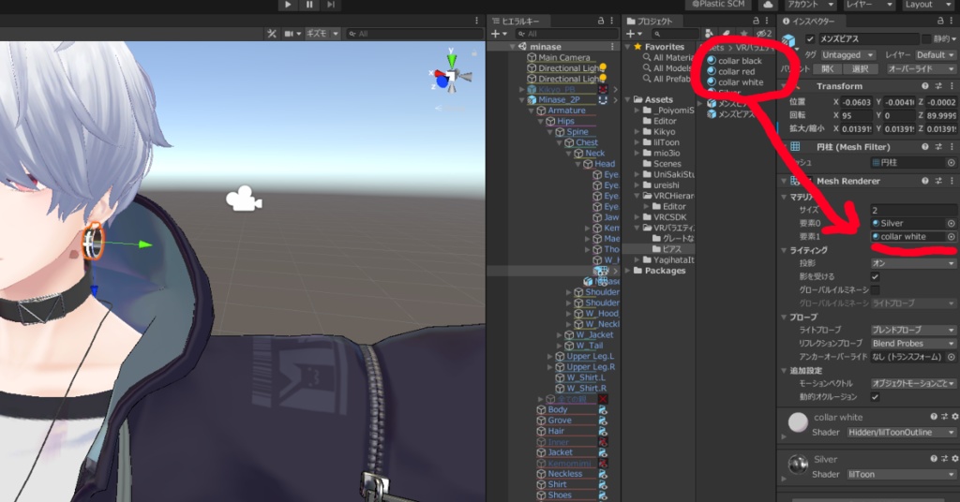Open 投影 cast shadows dropdown
Viewport: 960px width, 502px height.
coord(913,263)
